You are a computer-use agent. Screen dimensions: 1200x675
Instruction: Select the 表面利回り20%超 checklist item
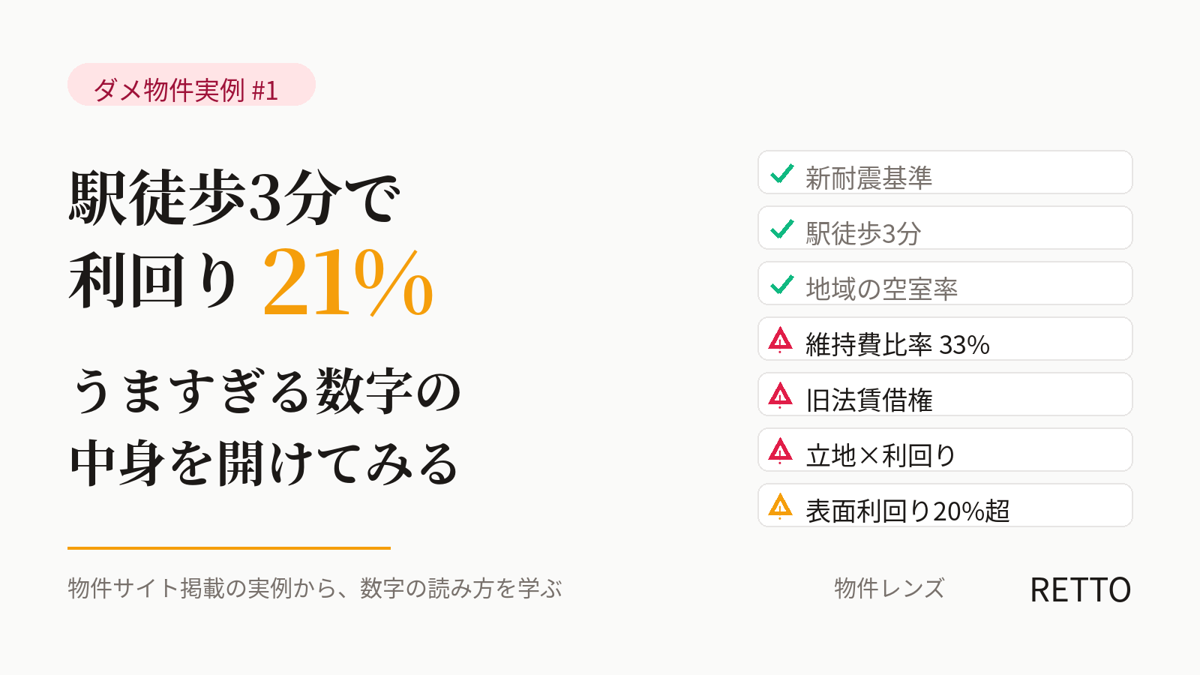click(x=945, y=505)
